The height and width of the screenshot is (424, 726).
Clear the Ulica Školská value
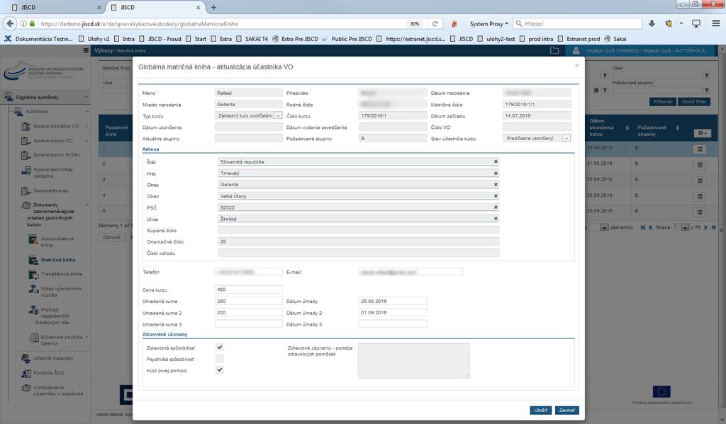[496, 219]
